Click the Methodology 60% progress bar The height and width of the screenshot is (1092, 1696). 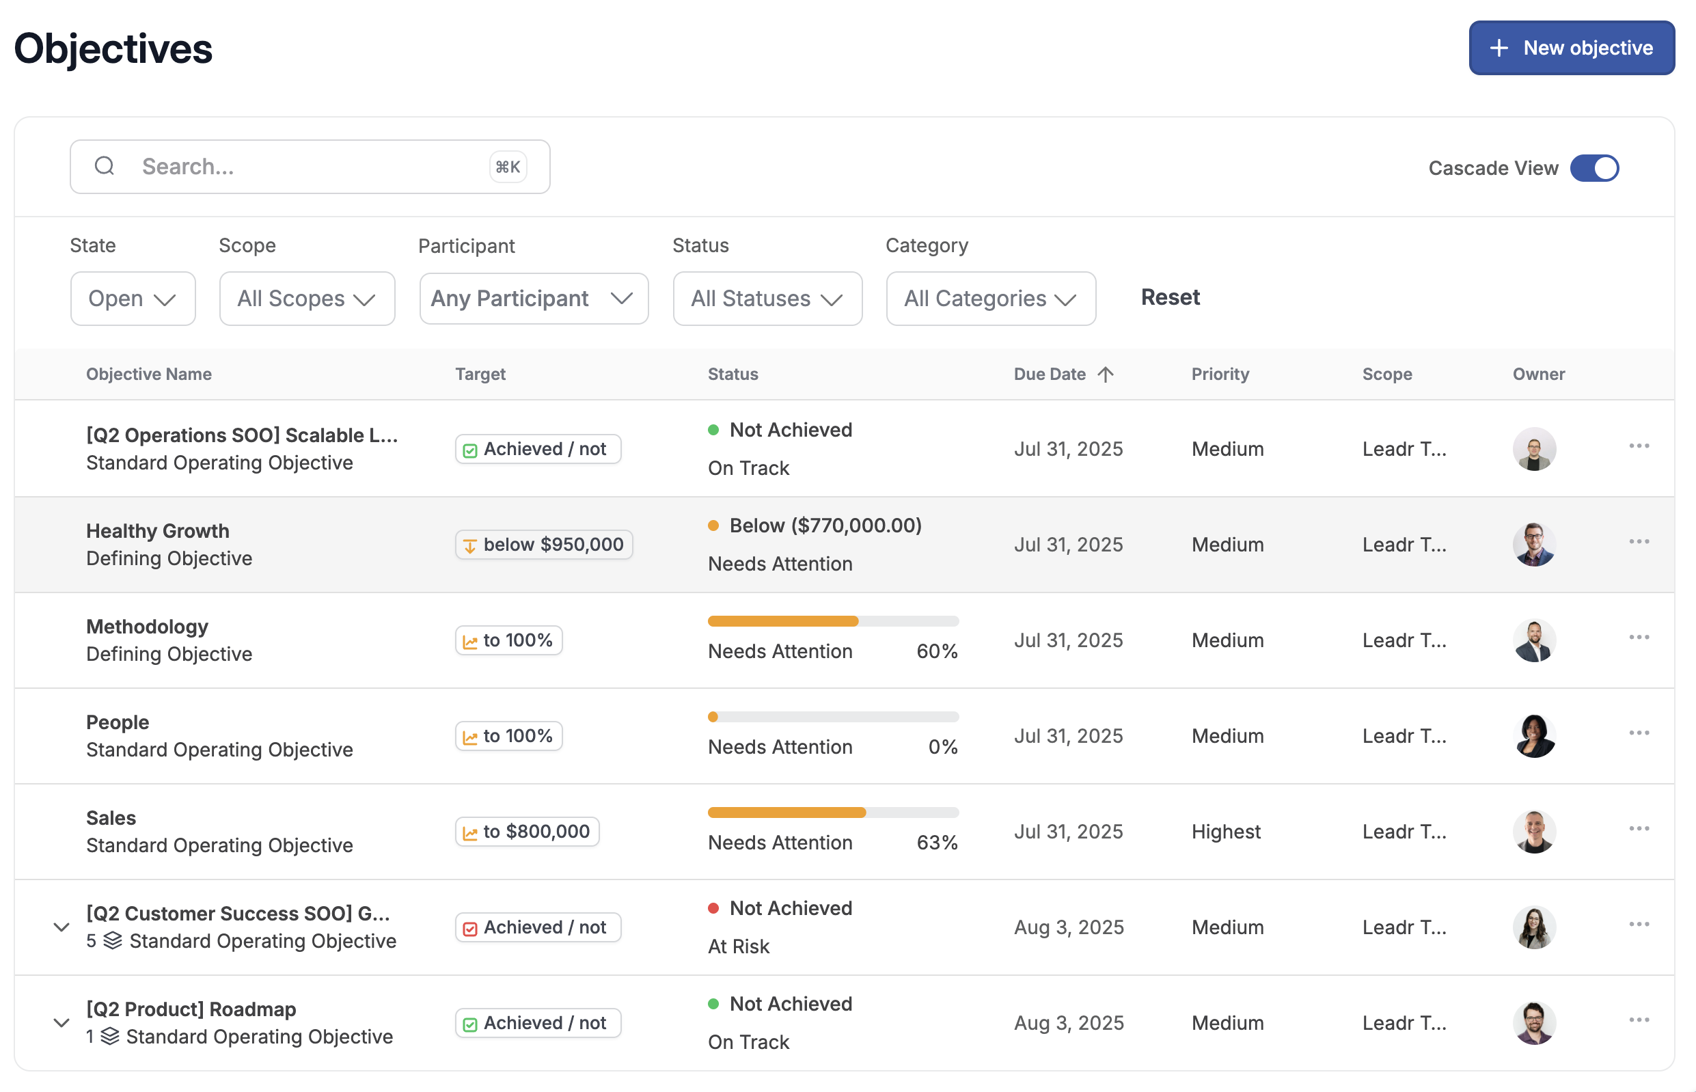[832, 621]
